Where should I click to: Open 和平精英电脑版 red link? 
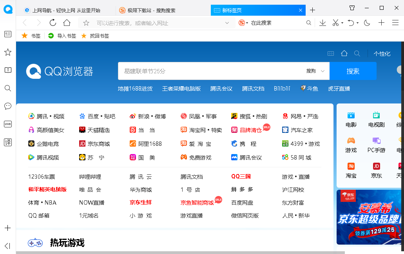pos(47,190)
